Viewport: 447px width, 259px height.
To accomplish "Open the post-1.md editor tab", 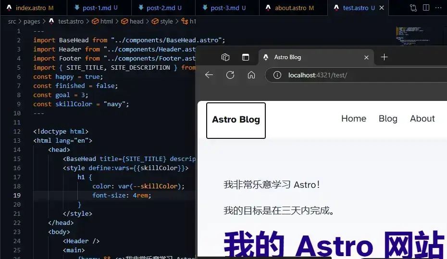I will click(x=99, y=8).
